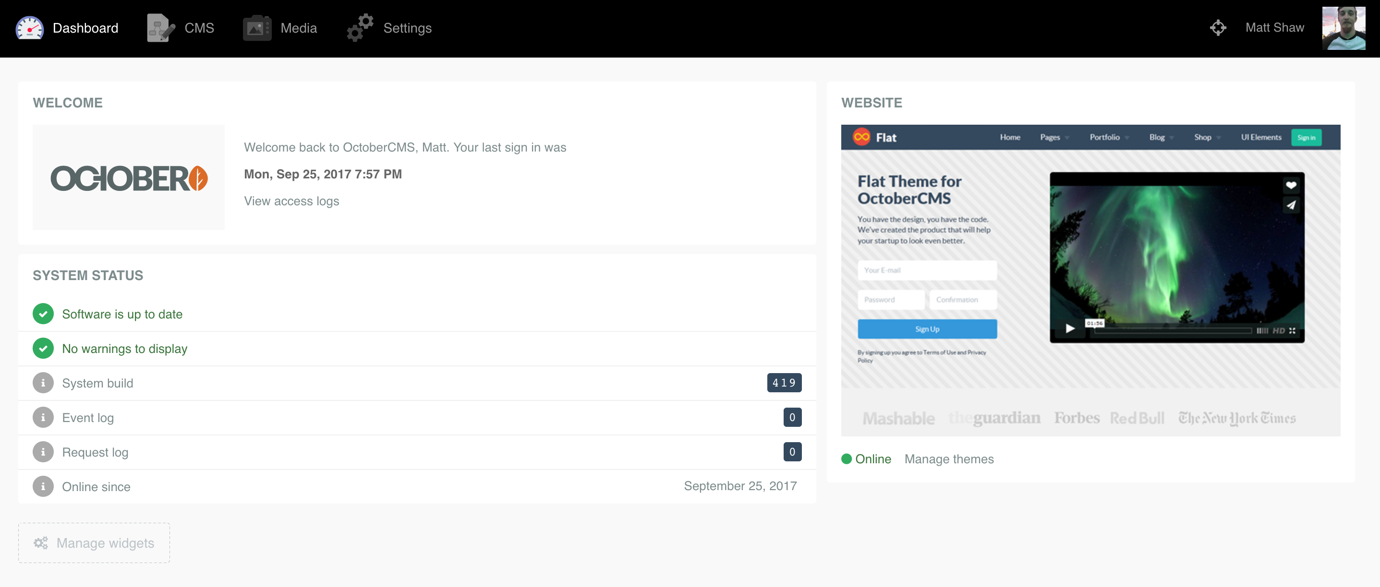This screenshot has width=1380, height=587.
Task: Click the Event log count badge
Action: click(792, 417)
